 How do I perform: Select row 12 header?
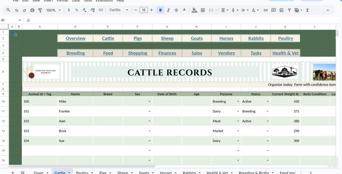tap(3, 121)
